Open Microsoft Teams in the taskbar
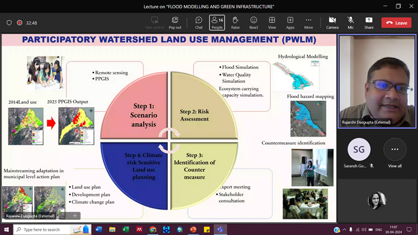The image size is (418, 235). [220, 229]
